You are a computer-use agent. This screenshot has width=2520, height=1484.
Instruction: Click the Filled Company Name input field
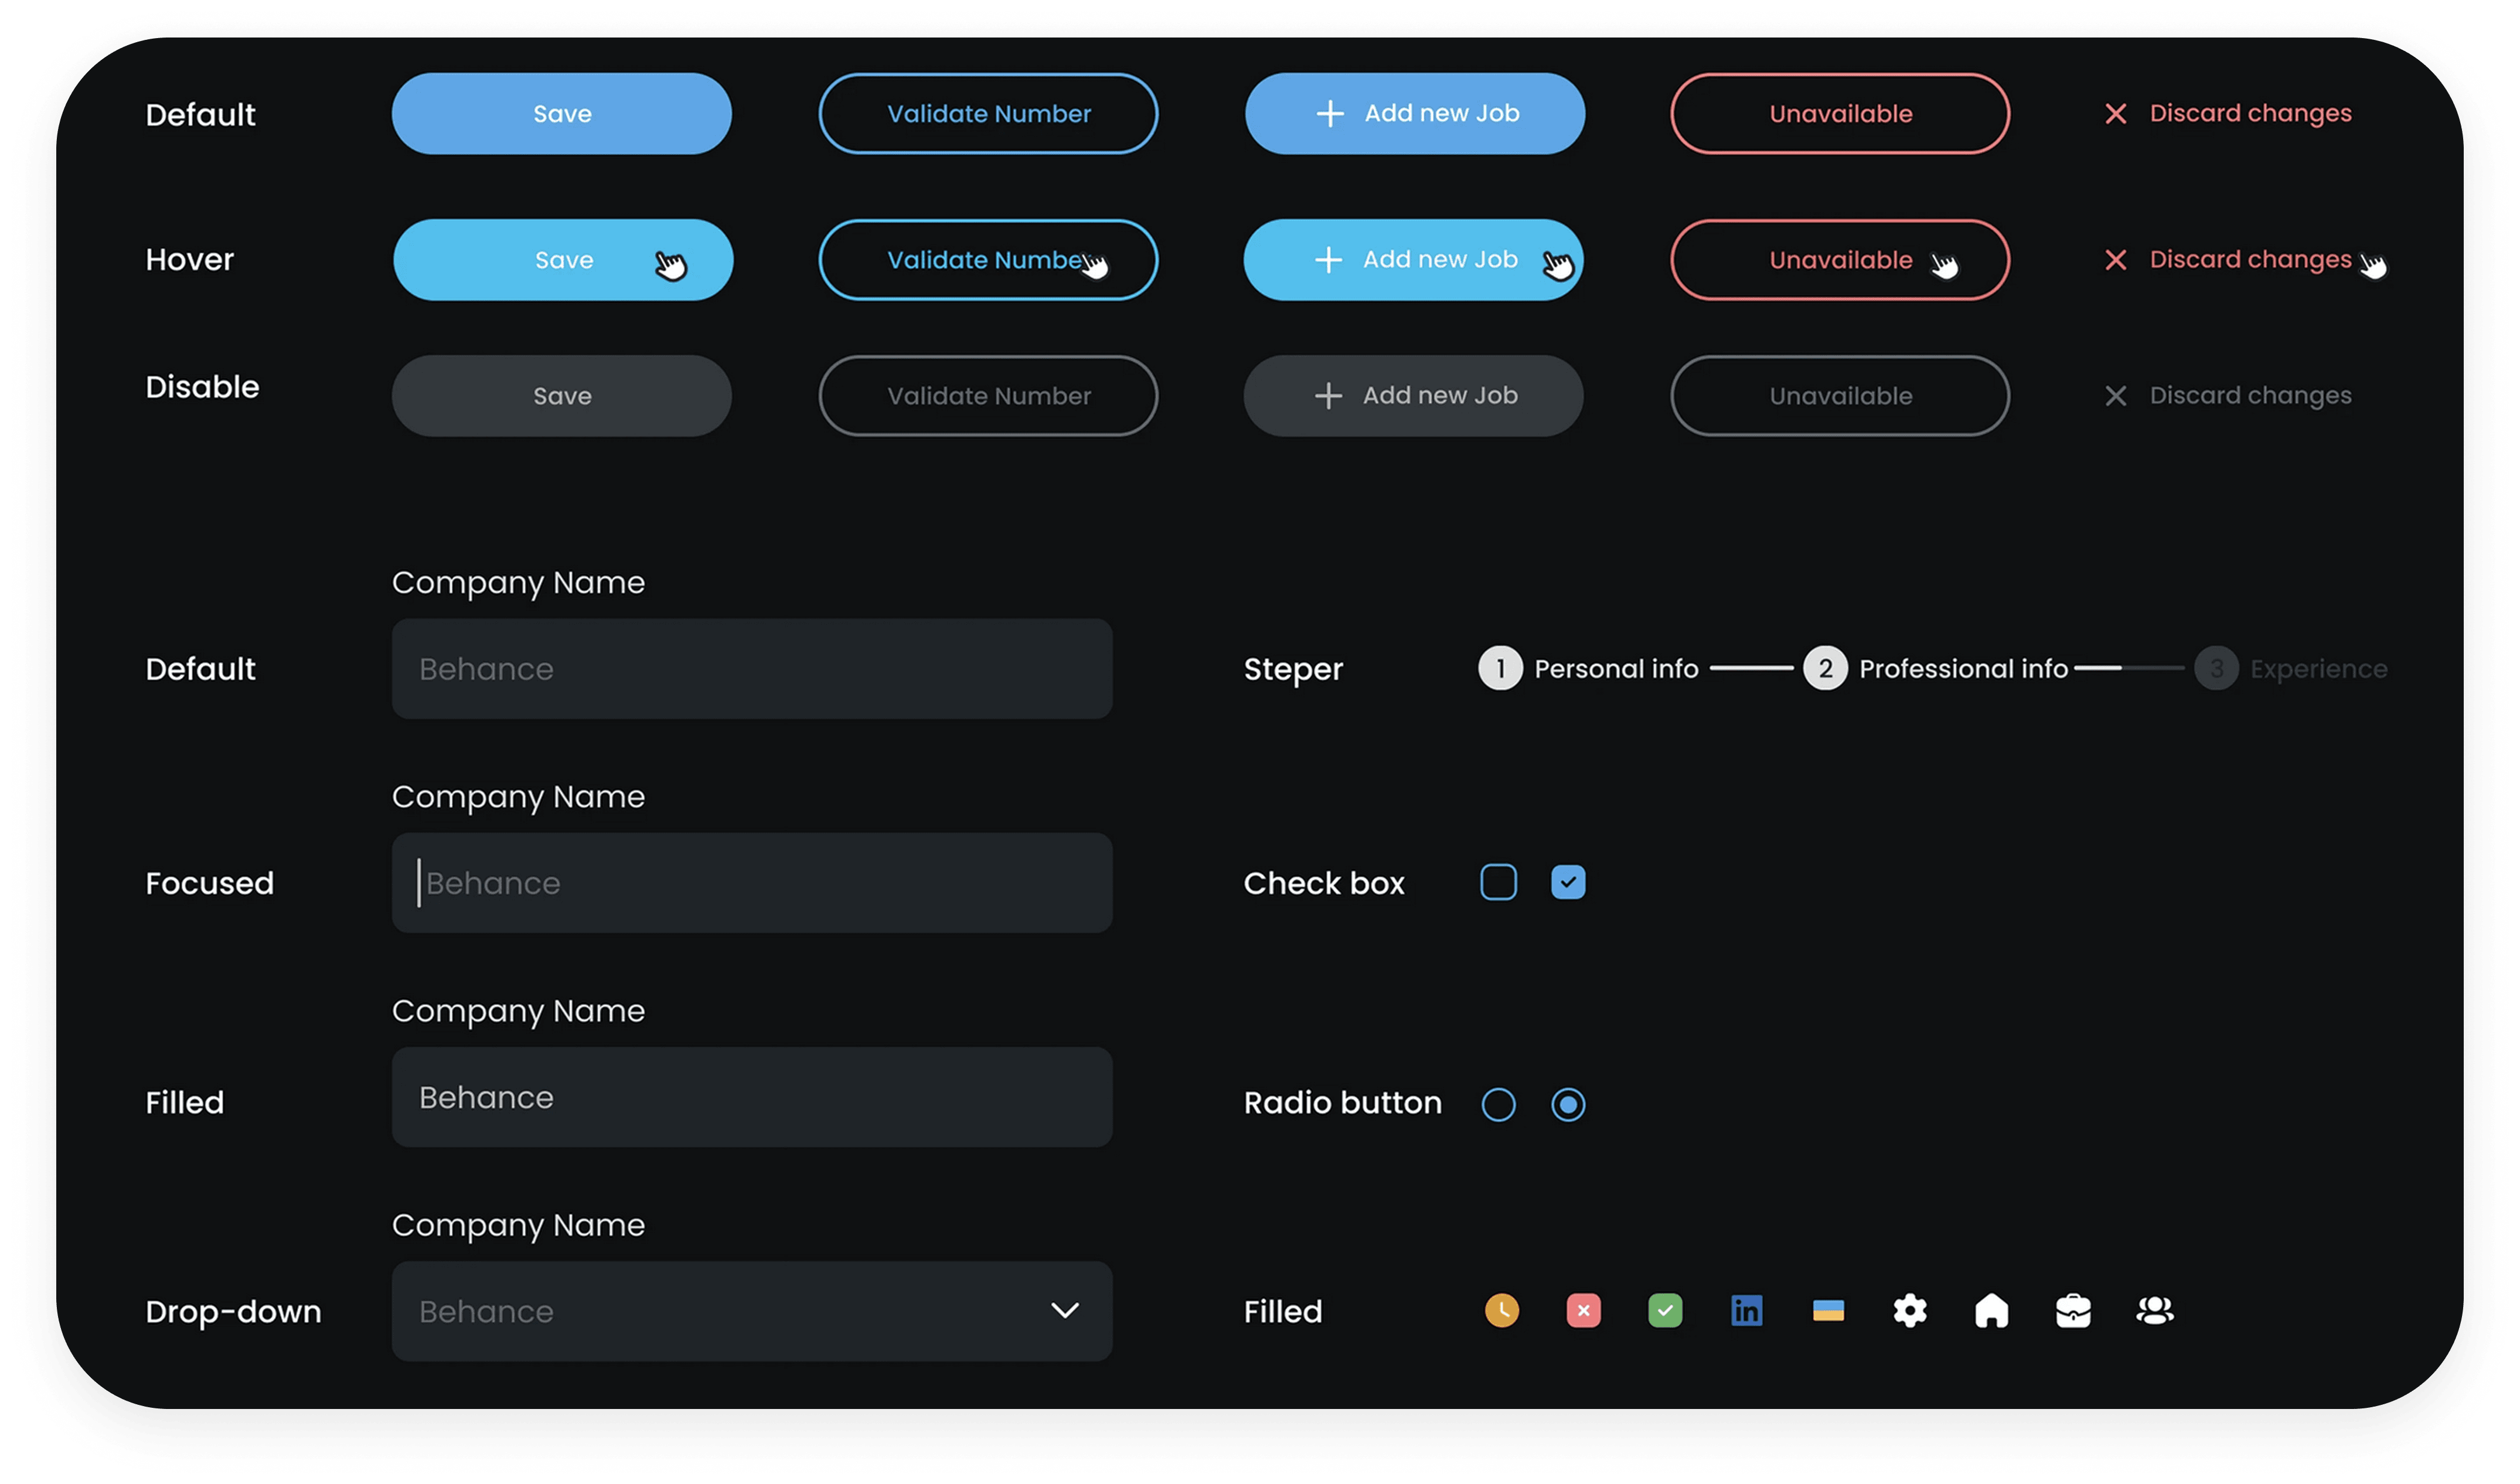pos(751,1097)
